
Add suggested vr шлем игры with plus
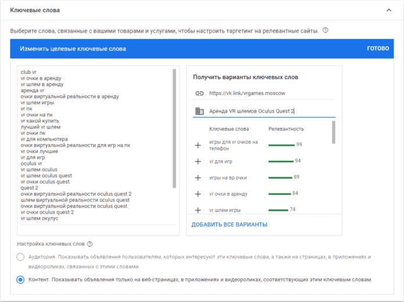[198, 210]
